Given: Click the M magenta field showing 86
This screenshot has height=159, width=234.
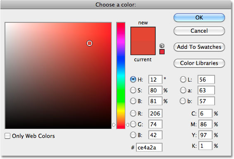Looking at the screenshot, I should tap(205, 124).
